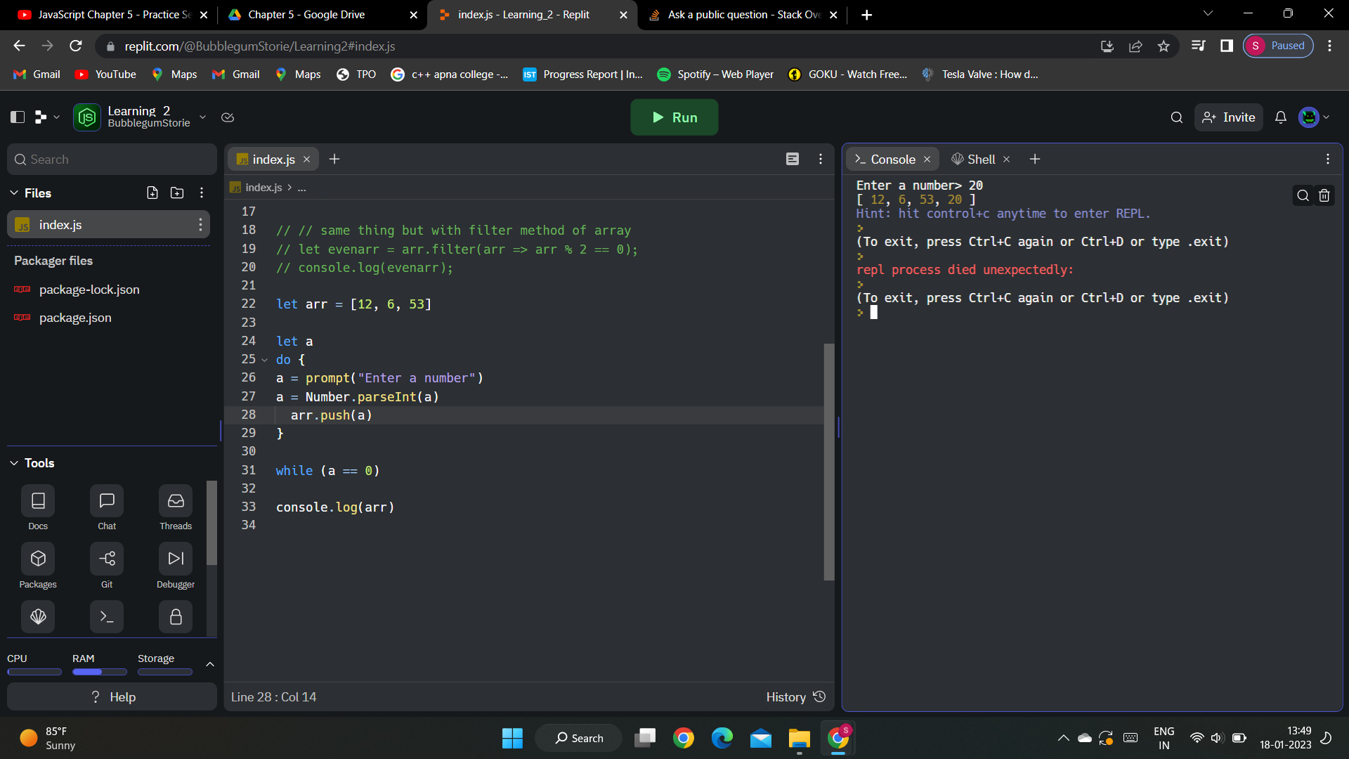The height and width of the screenshot is (759, 1349).
Task: Close the Console tab
Action: tap(927, 160)
